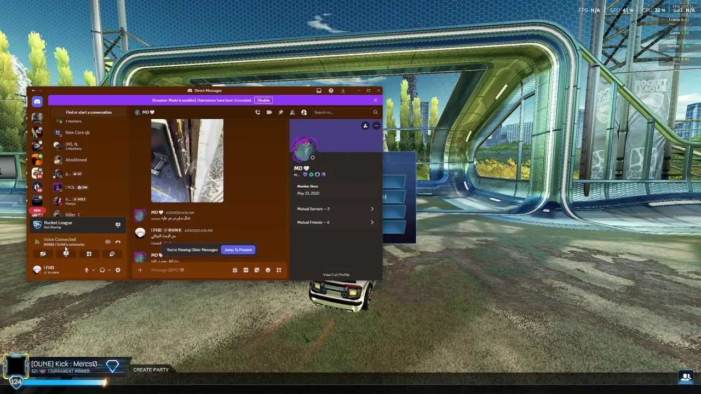Open pinned messages in MD chat
This screenshot has height=394, width=701.
tap(280, 112)
